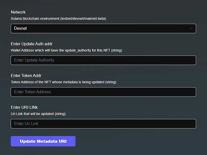Click the testnet/devnet/mainnet-beta hint text
Viewport: 207px width, 155px height.
coord(83,19)
